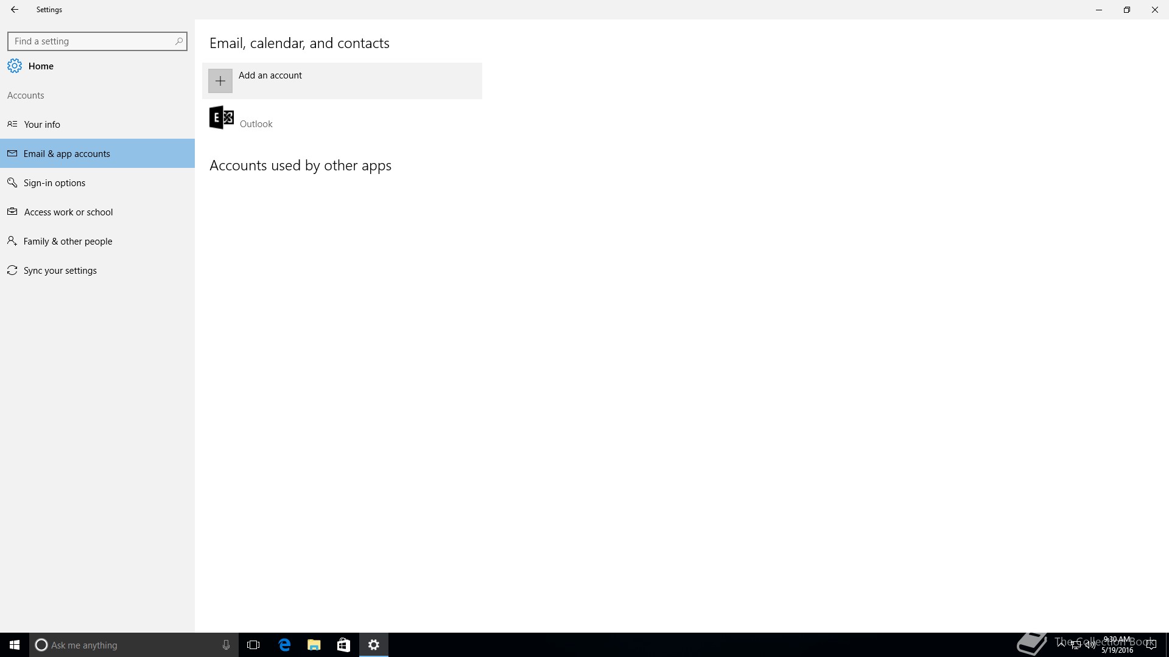Viewport: 1169px width, 657px height.
Task: Navigate back using the Settings back arrow
Action: coord(15,9)
